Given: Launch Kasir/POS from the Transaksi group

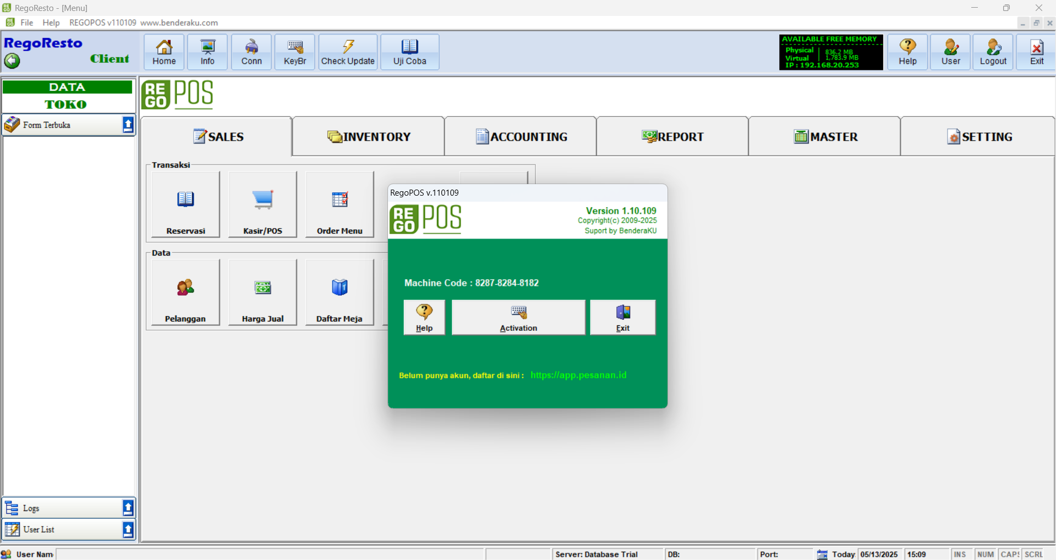Looking at the screenshot, I should tap(262, 204).
